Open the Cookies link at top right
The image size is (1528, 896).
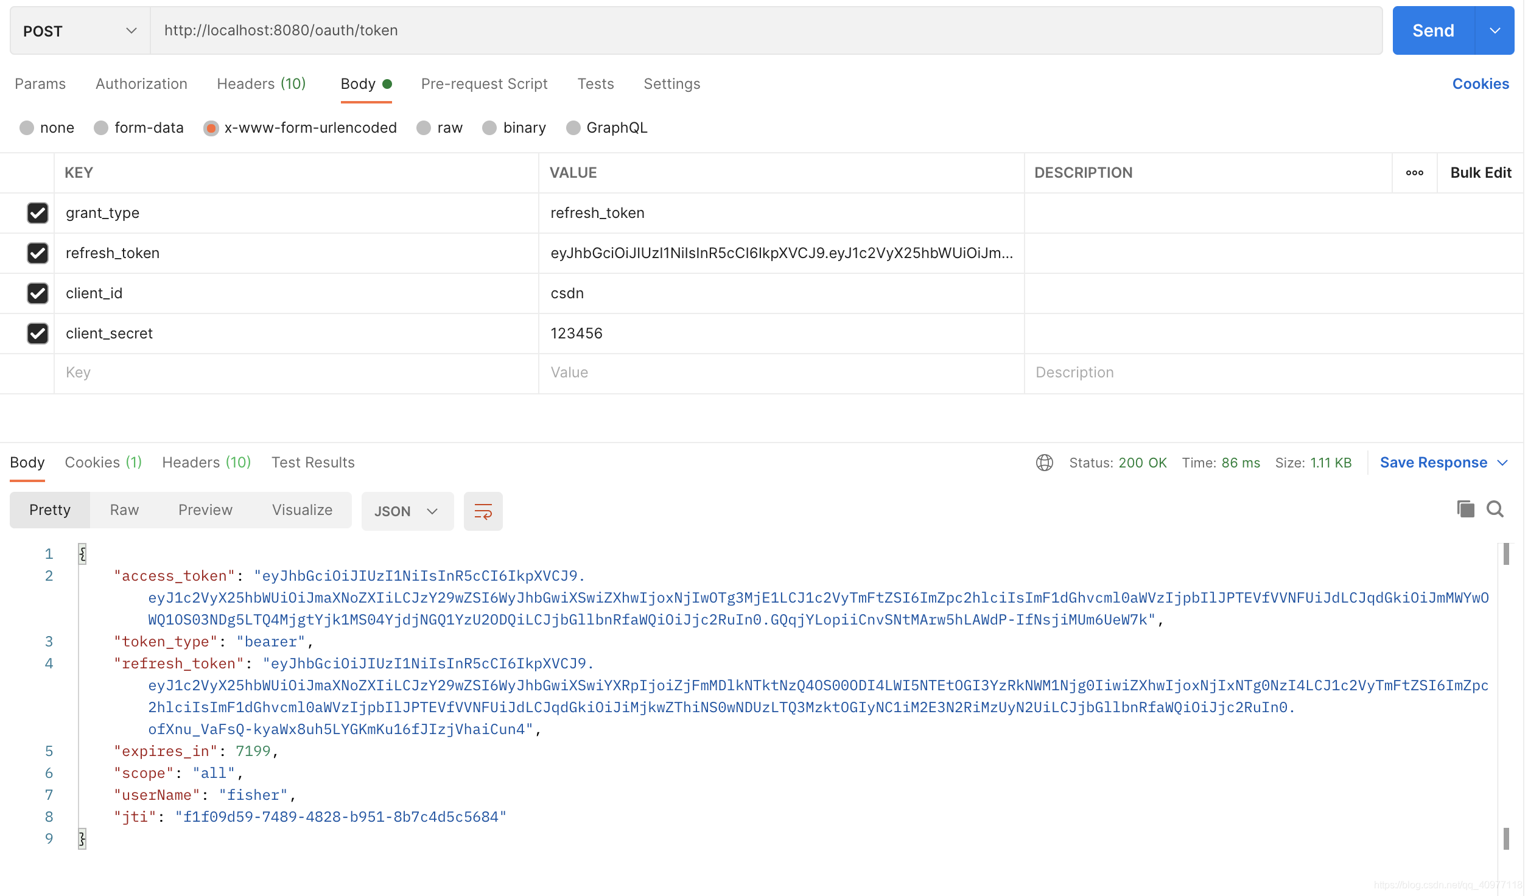(x=1480, y=84)
